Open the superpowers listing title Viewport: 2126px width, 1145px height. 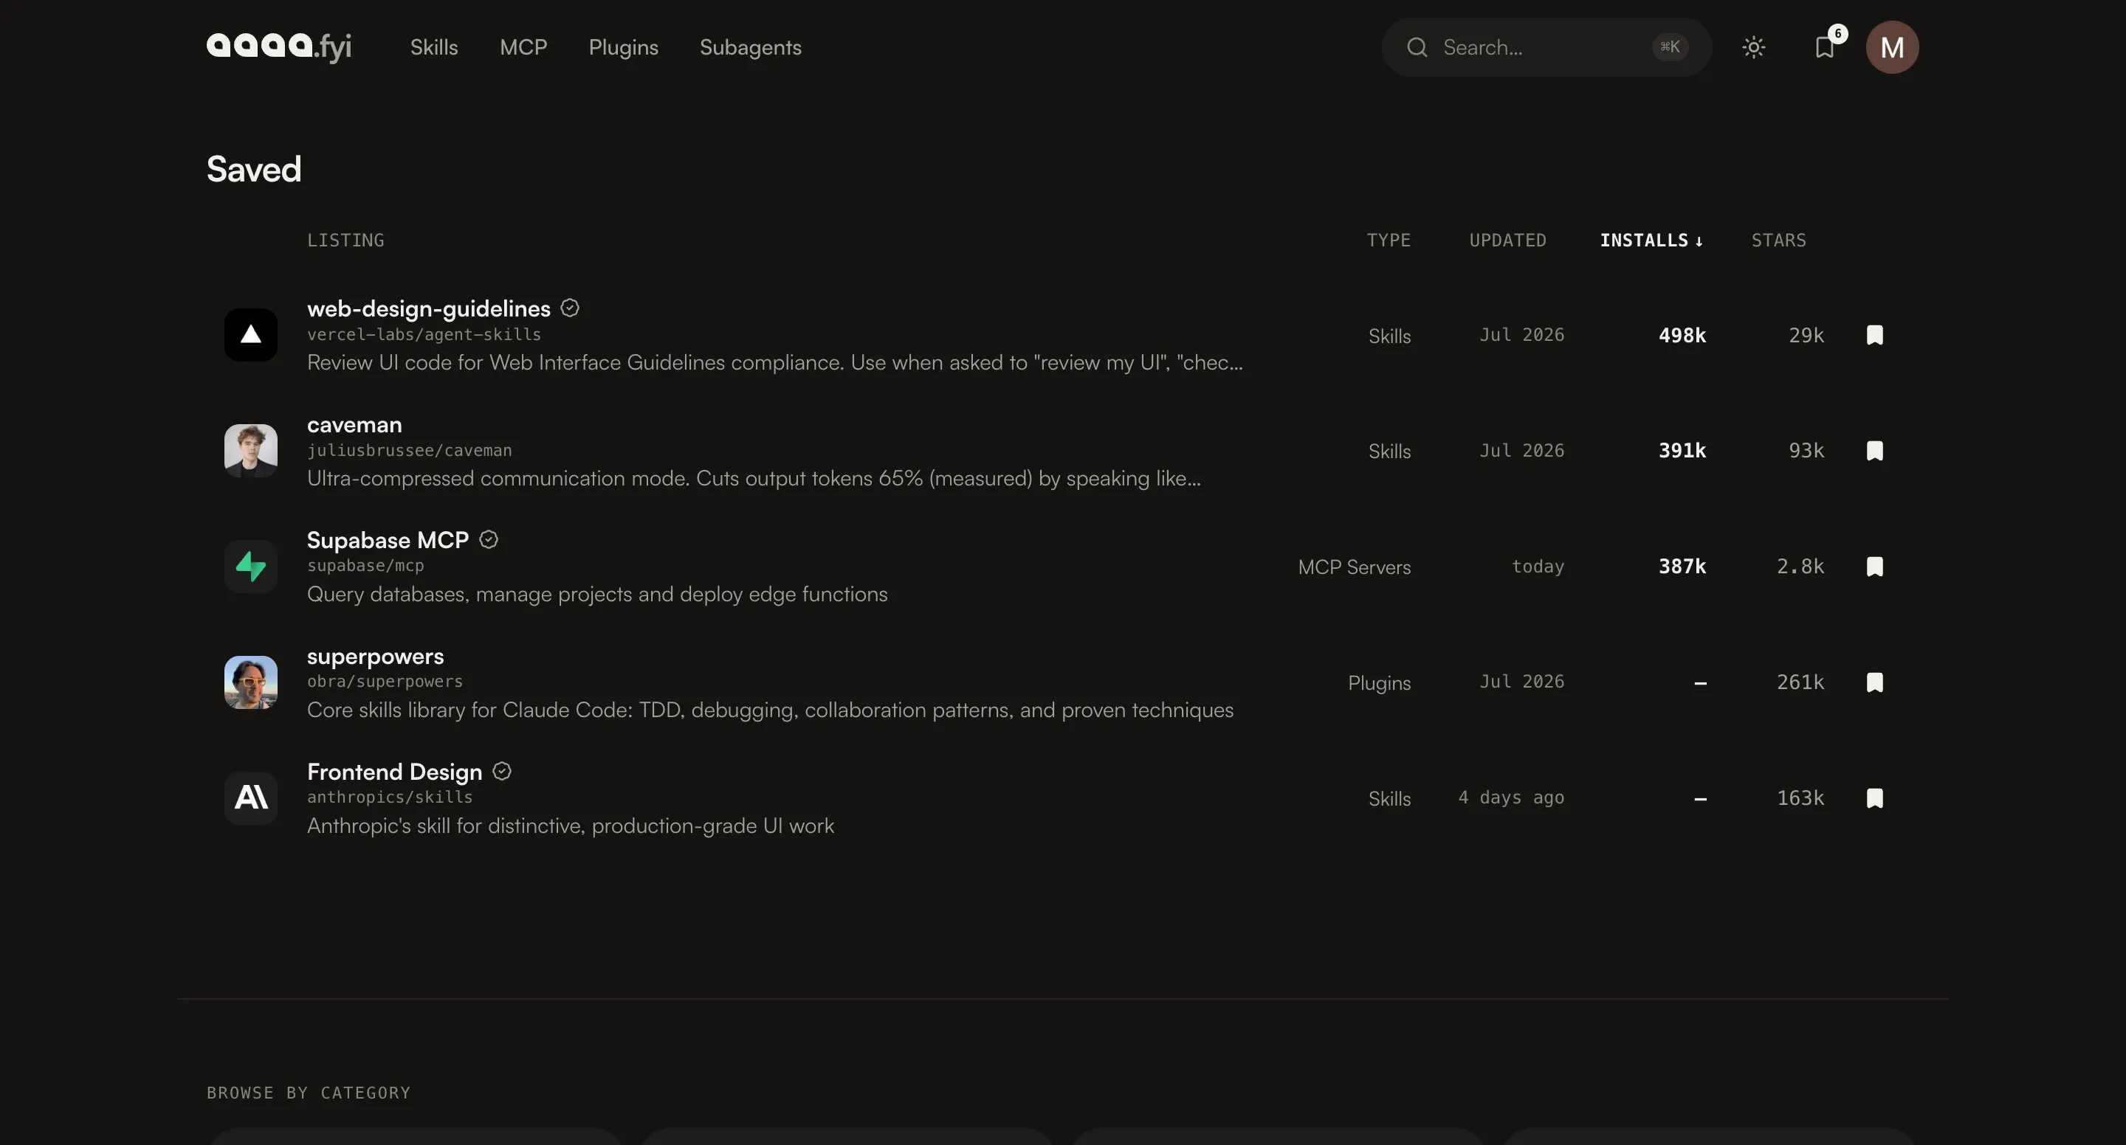(376, 657)
